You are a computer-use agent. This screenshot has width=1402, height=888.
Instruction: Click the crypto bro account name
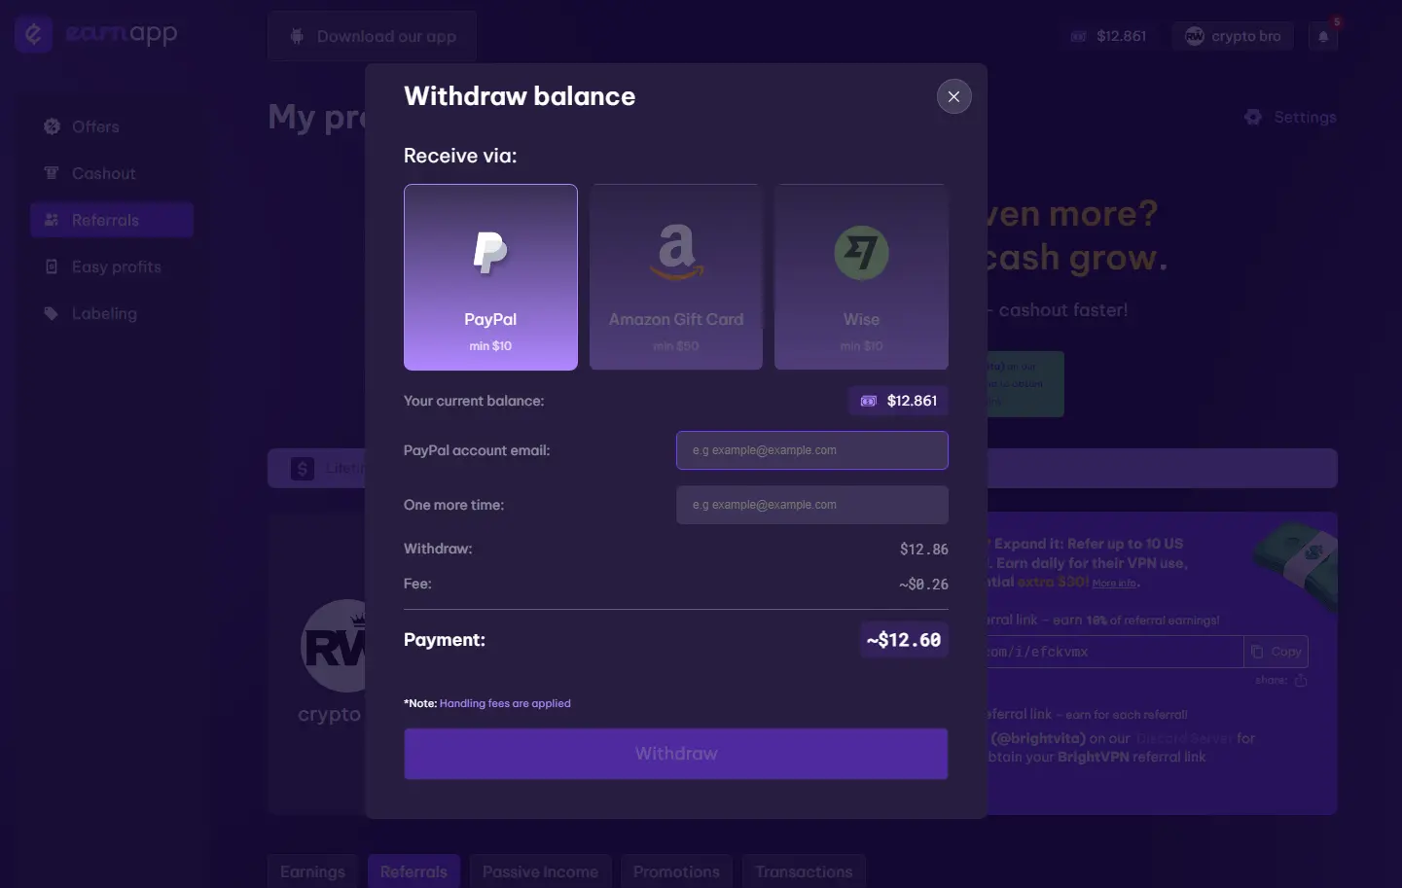tap(1245, 36)
